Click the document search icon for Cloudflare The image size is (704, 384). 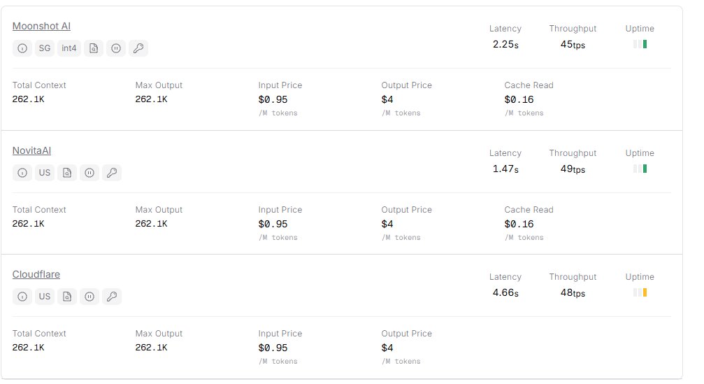click(67, 297)
